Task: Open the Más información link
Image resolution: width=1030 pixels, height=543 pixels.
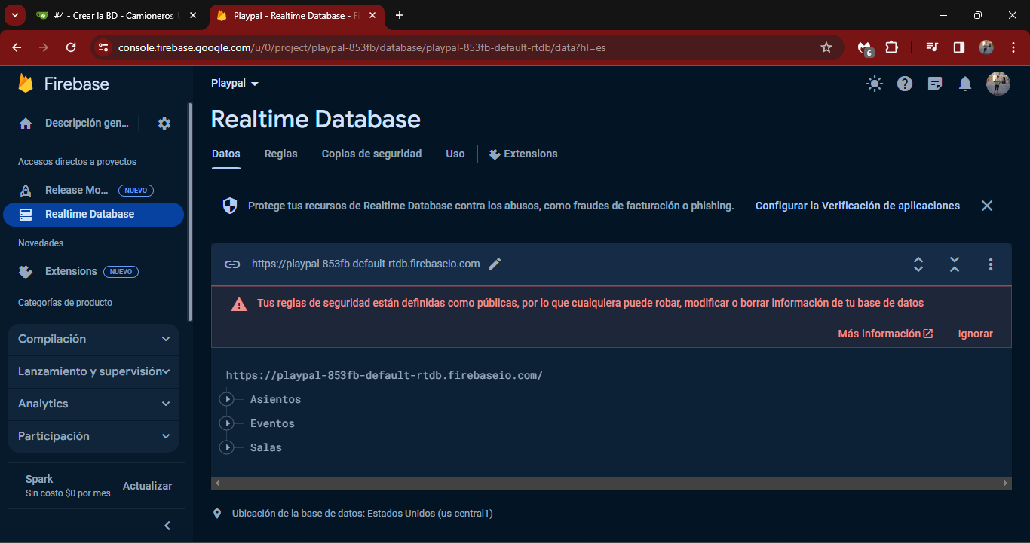Action: 885,334
